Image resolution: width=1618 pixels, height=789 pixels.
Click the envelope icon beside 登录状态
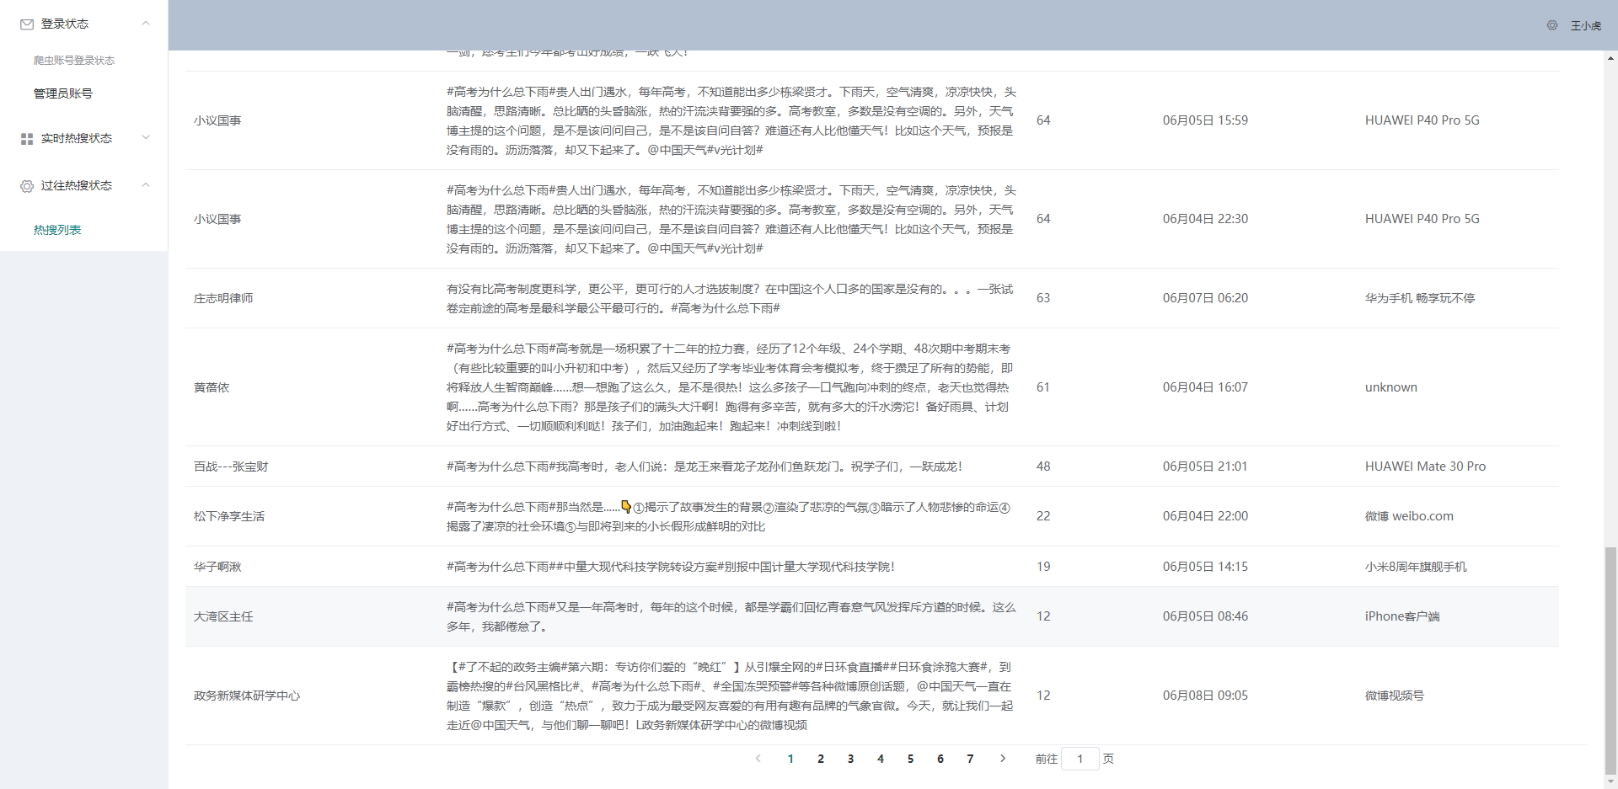coord(27,24)
